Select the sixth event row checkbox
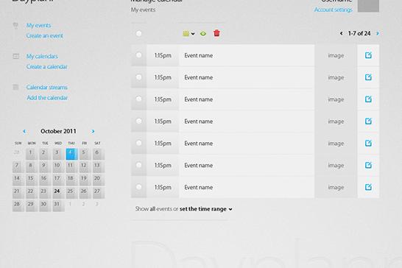 [138, 165]
